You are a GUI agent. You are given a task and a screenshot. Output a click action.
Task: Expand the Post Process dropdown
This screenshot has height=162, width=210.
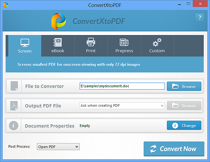58,147
